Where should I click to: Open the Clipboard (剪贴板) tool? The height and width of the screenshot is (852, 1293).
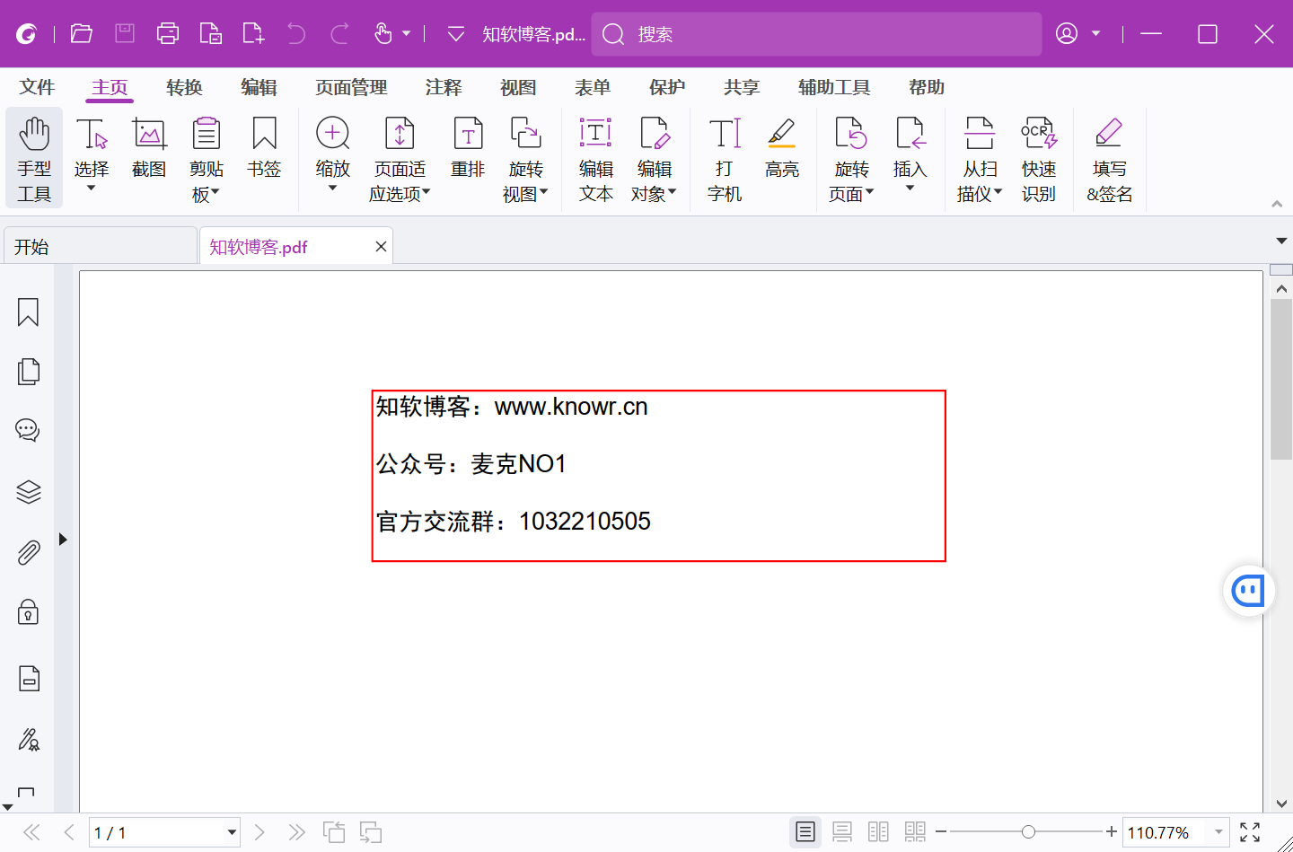(x=207, y=159)
